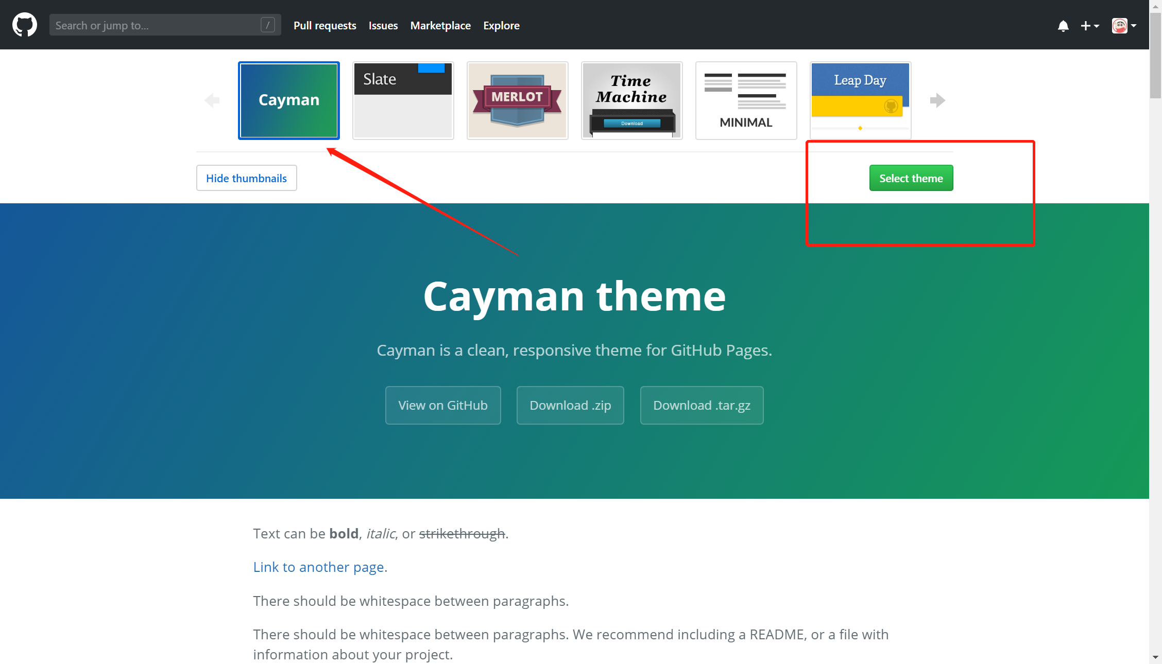
Task: Follow the Link to another page
Action: pyautogui.click(x=318, y=567)
